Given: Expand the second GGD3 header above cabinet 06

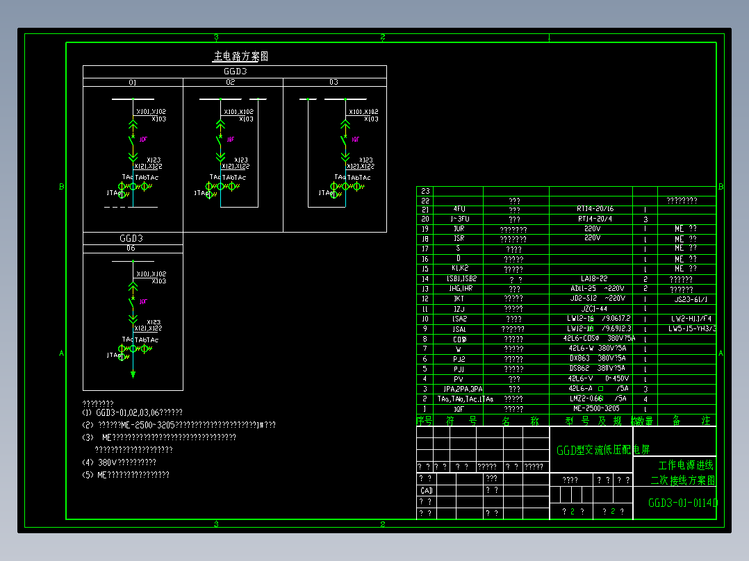Looking at the screenshot, I should 132,238.
